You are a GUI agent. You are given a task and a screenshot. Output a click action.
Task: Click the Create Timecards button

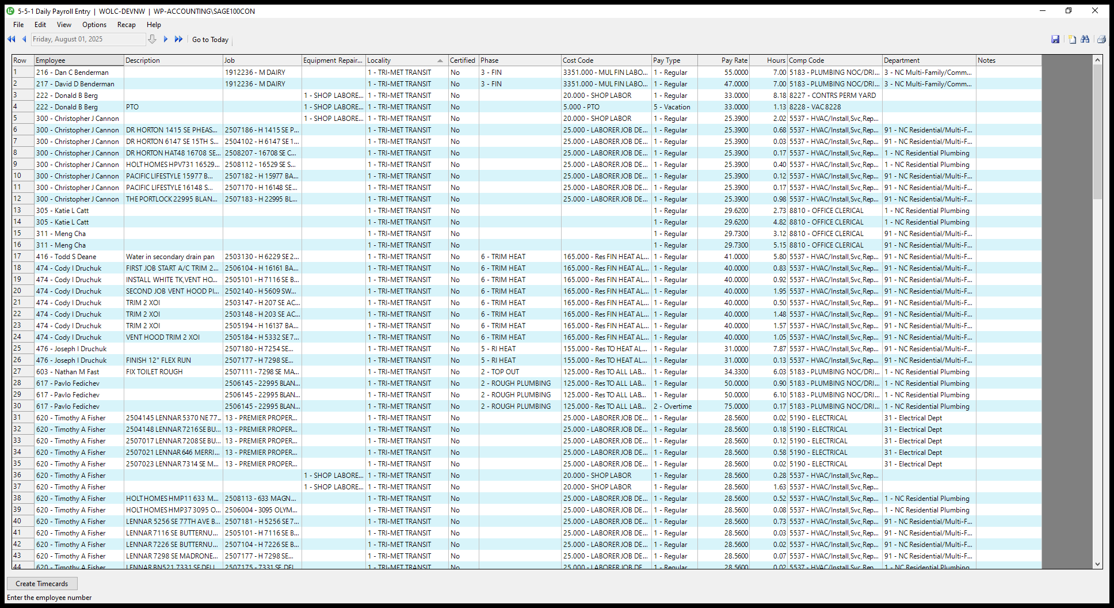pyautogui.click(x=42, y=584)
